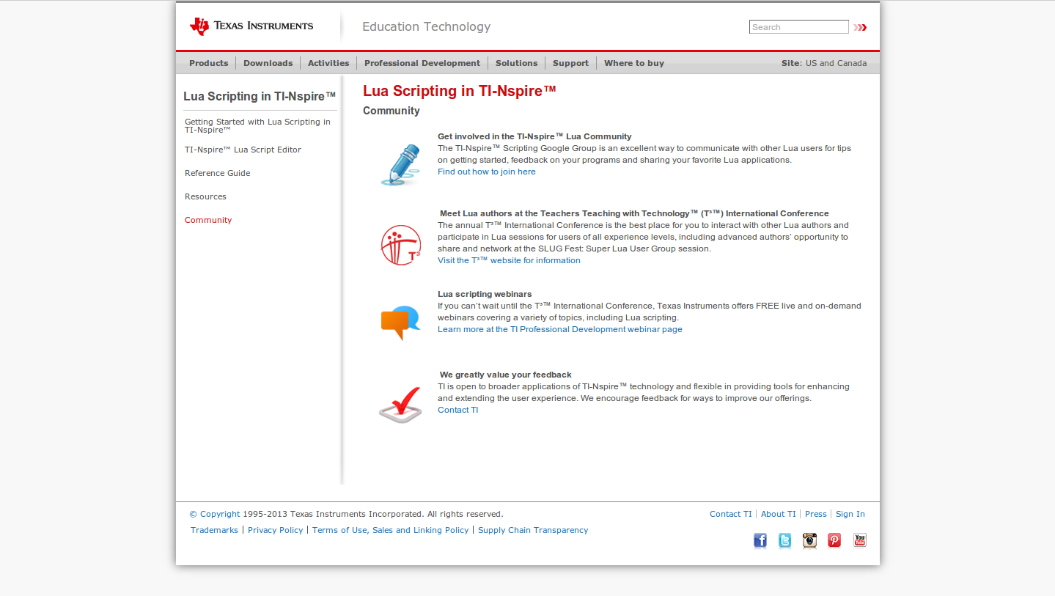Open the Pinterest social icon
1055x596 pixels.
coord(834,540)
